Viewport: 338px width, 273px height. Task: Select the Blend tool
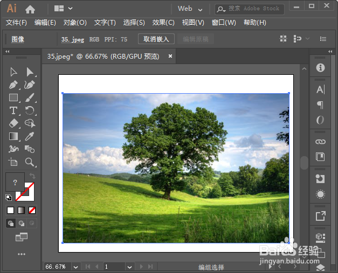click(30, 149)
